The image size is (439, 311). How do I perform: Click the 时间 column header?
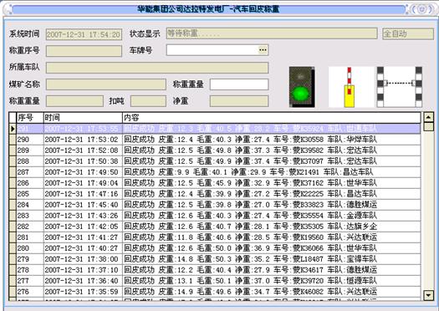pyautogui.click(x=83, y=118)
